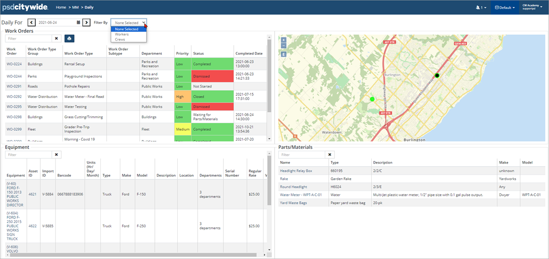Screen dimensions: 549x259
Task: Zoom in on the map
Action: coord(283,40)
